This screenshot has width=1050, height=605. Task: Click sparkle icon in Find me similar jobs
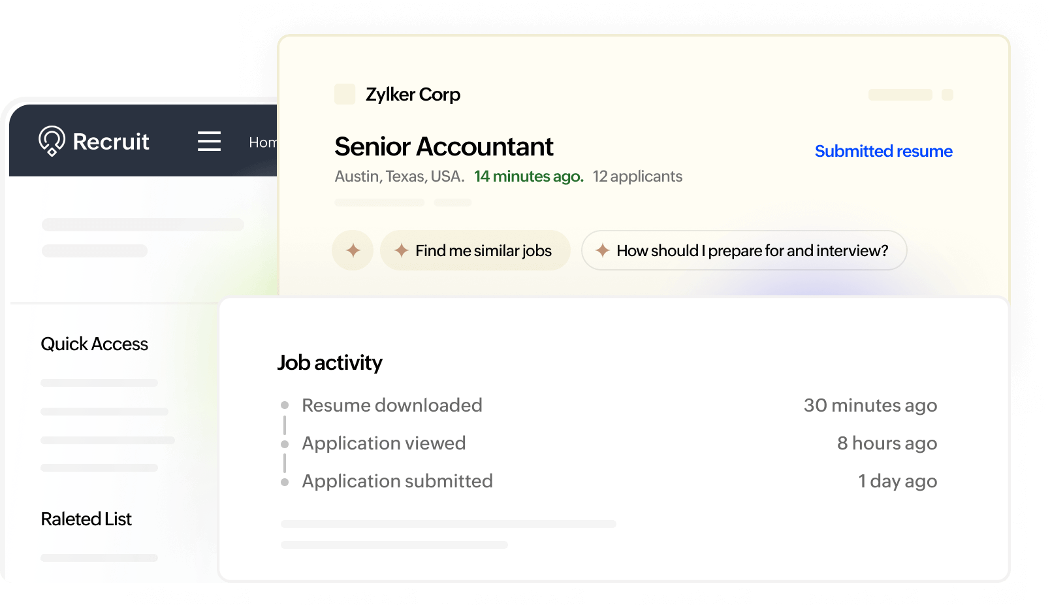click(402, 250)
